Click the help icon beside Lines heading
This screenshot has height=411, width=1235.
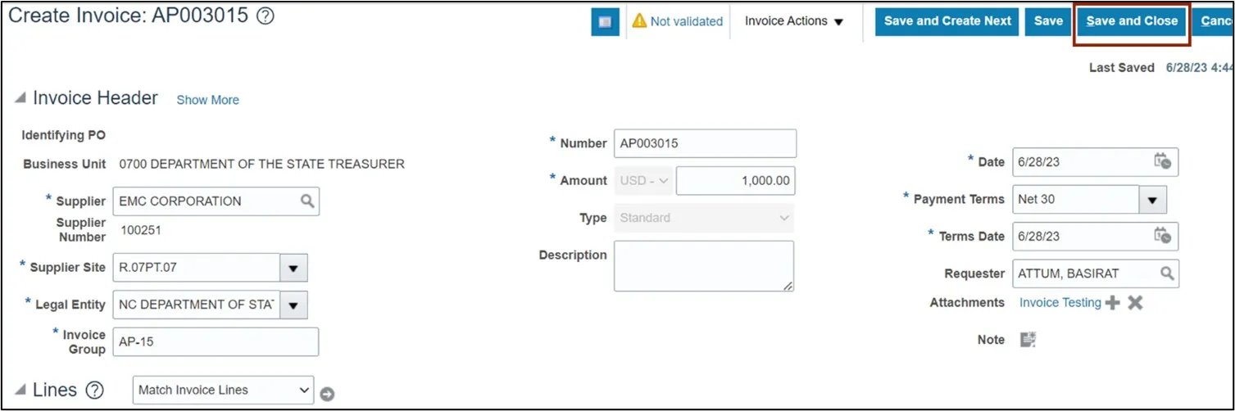95,391
